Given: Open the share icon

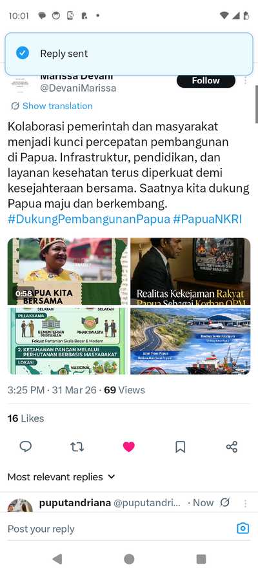Looking at the screenshot, I should 232,447.
